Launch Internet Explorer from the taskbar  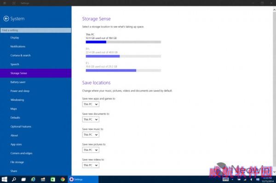point(33,179)
